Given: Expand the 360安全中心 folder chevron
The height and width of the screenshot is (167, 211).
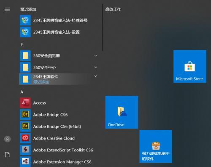Looking at the screenshot, I should 96,67.
